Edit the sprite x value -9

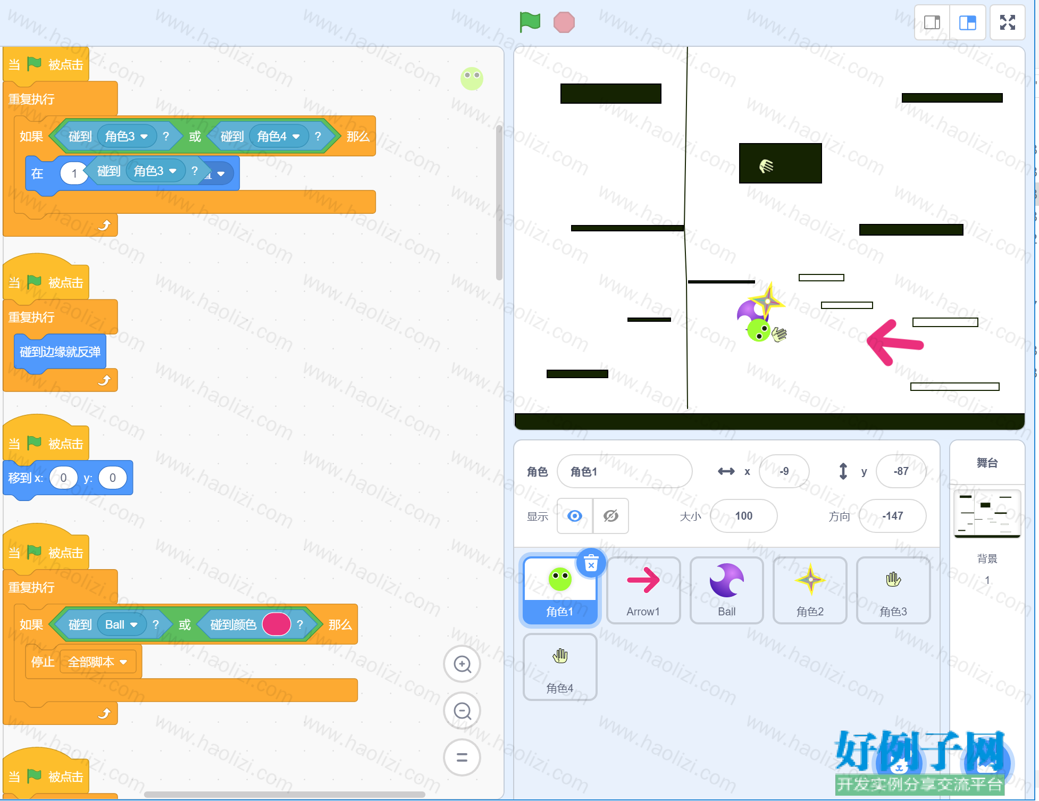click(x=784, y=471)
